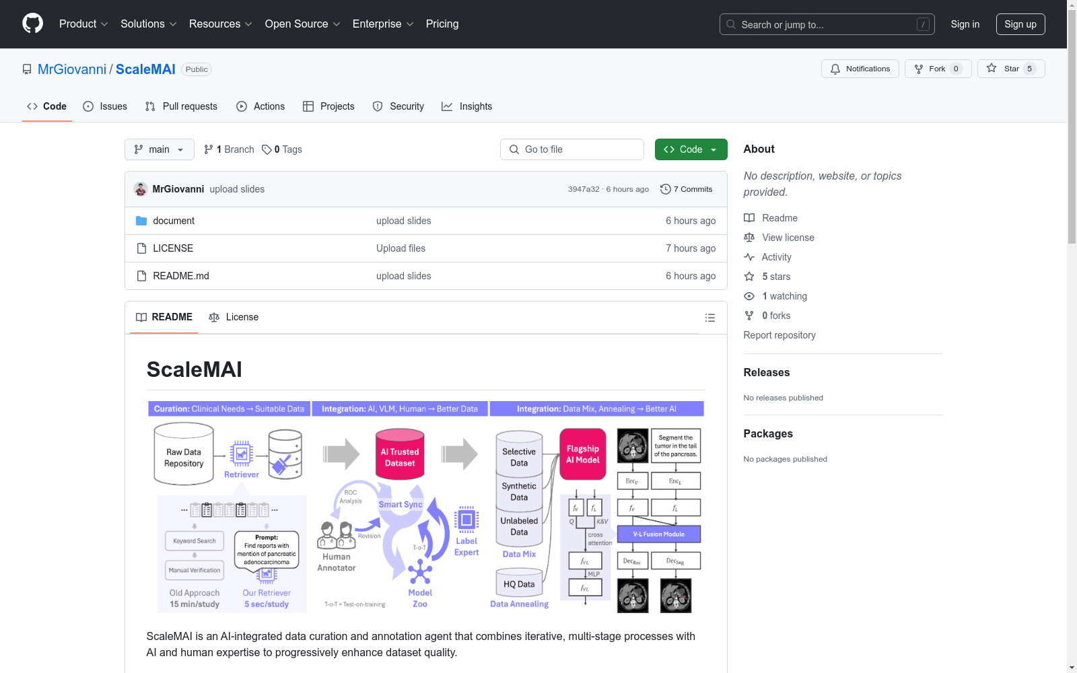Click the Go to file field
Screen dimensions: 1077x673
pos(572,149)
